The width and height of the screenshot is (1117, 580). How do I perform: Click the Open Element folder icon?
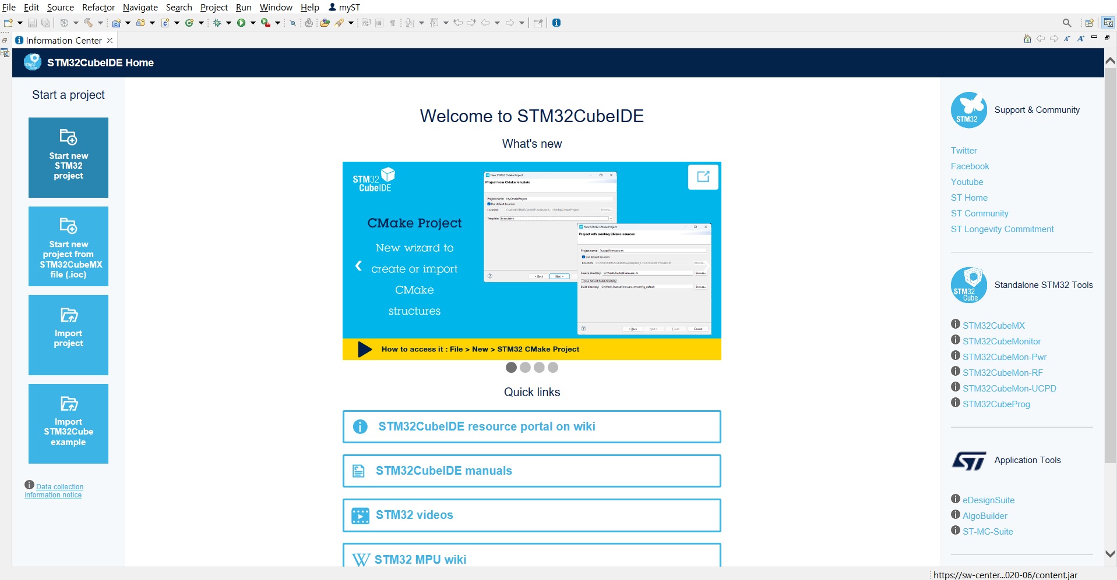(325, 23)
